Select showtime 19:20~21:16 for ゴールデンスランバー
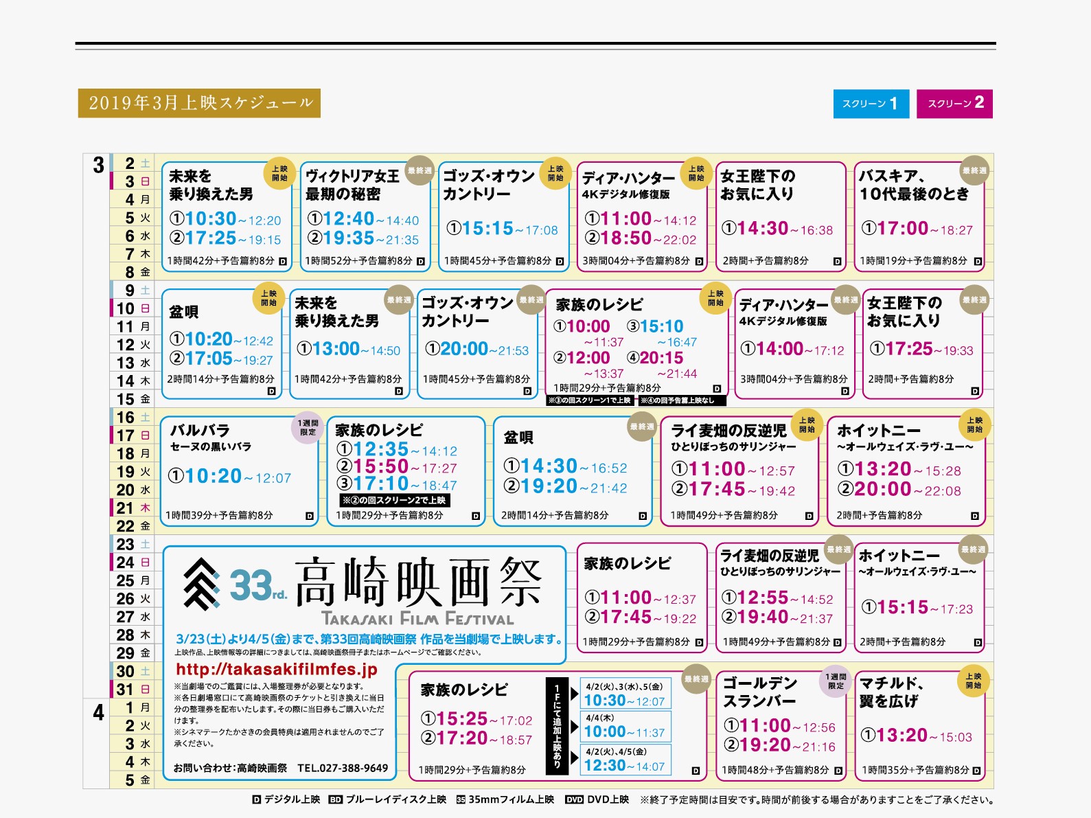The width and height of the screenshot is (1091, 818). (780, 745)
